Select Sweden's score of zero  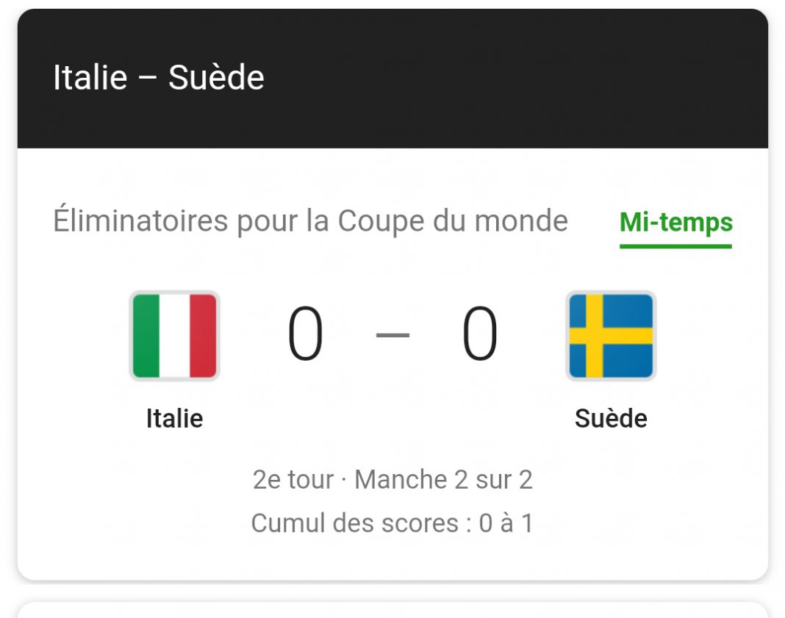click(480, 334)
